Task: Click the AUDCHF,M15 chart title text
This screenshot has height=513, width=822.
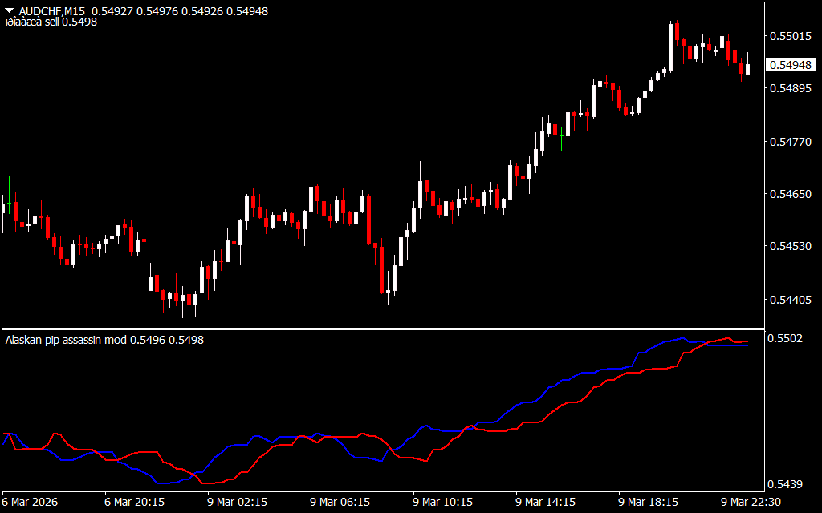Action: click(x=51, y=11)
